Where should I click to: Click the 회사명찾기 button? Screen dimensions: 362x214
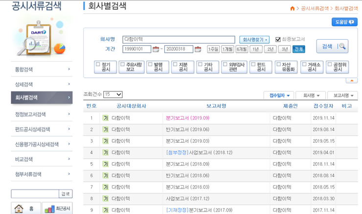tap(254, 40)
